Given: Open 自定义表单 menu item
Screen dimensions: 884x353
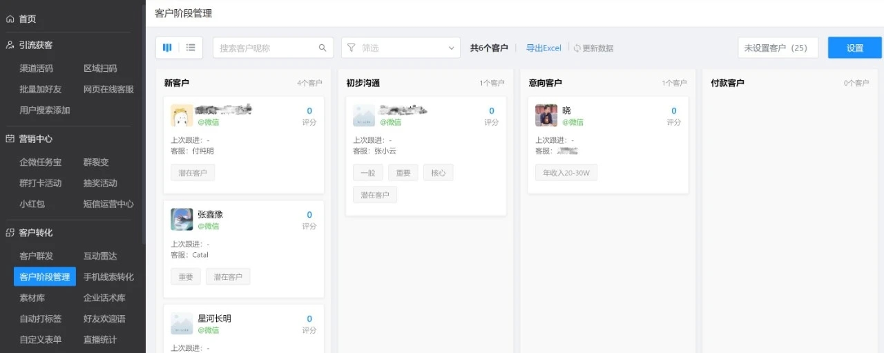Looking at the screenshot, I should [x=40, y=339].
